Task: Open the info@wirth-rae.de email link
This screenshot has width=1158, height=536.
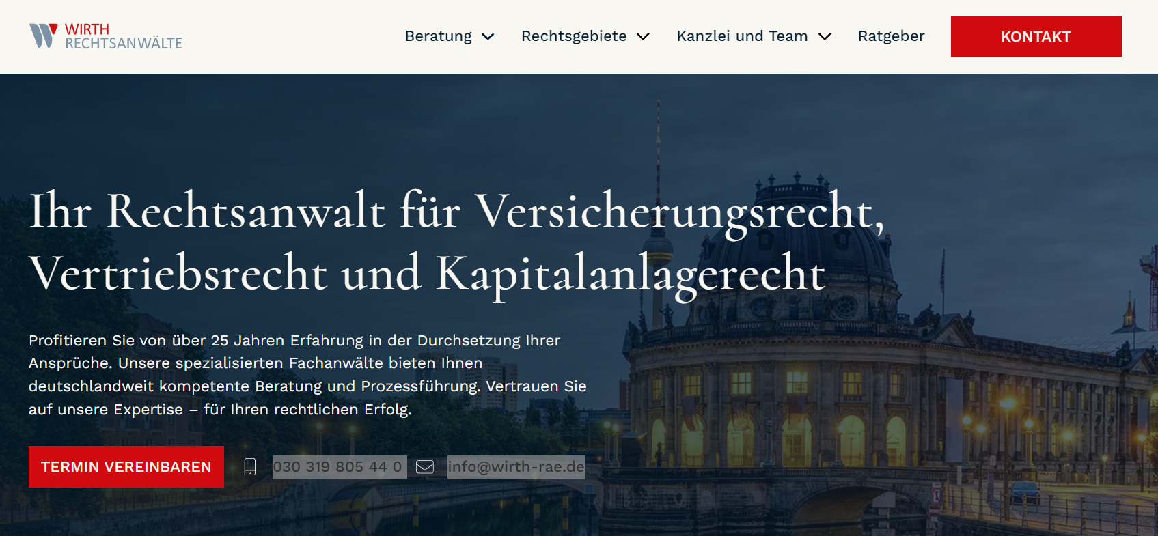Action: tap(516, 467)
